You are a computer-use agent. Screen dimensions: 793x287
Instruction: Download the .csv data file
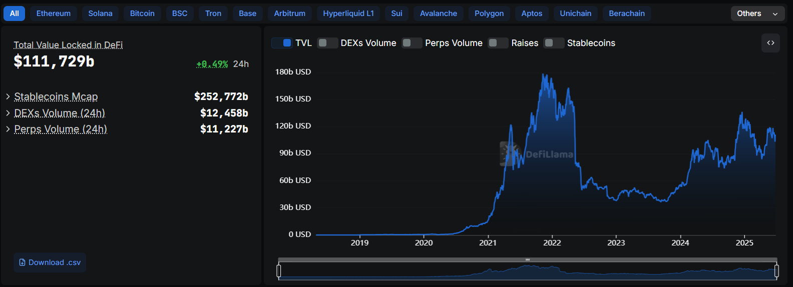(x=50, y=262)
